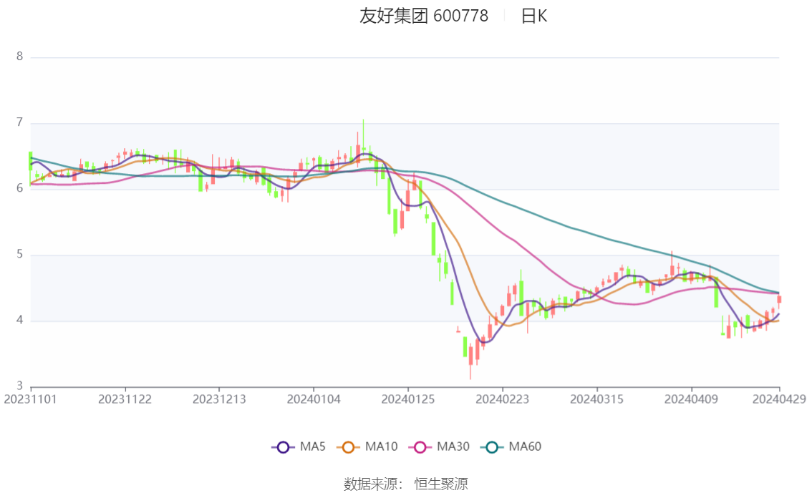
Task: Click the x-axis date label 20231101
Action: (31, 399)
